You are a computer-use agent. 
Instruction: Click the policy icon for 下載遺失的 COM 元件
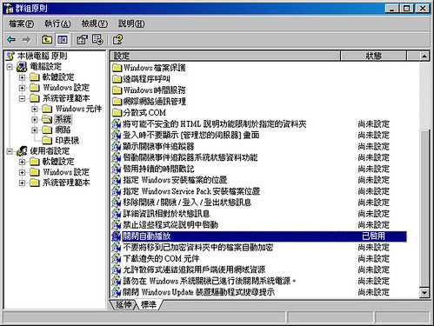[x=117, y=258]
